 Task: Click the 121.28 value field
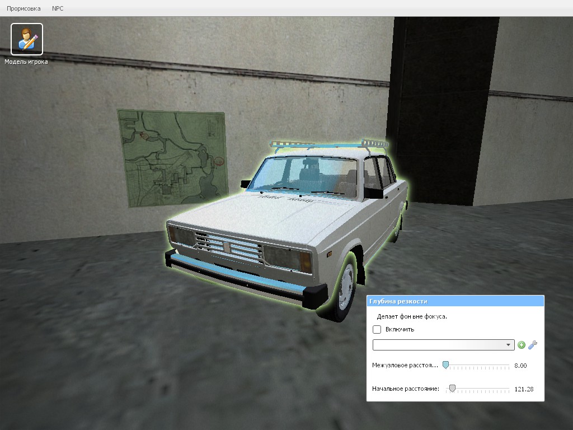pos(524,389)
